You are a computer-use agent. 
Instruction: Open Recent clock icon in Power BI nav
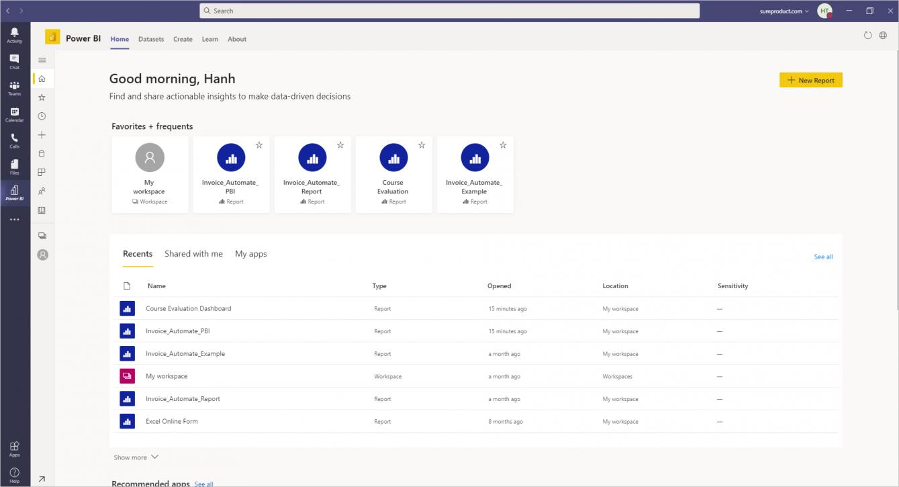click(x=42, y=116)
